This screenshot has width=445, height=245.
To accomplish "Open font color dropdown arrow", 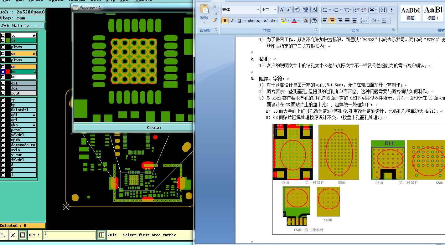I will pyautogui.click(x=299, y=21).
